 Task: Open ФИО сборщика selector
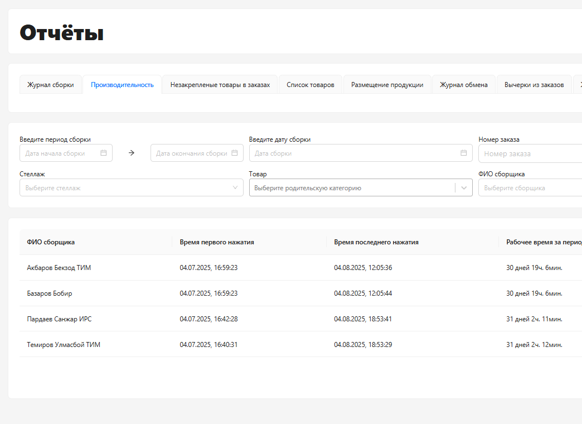[530, 188]
